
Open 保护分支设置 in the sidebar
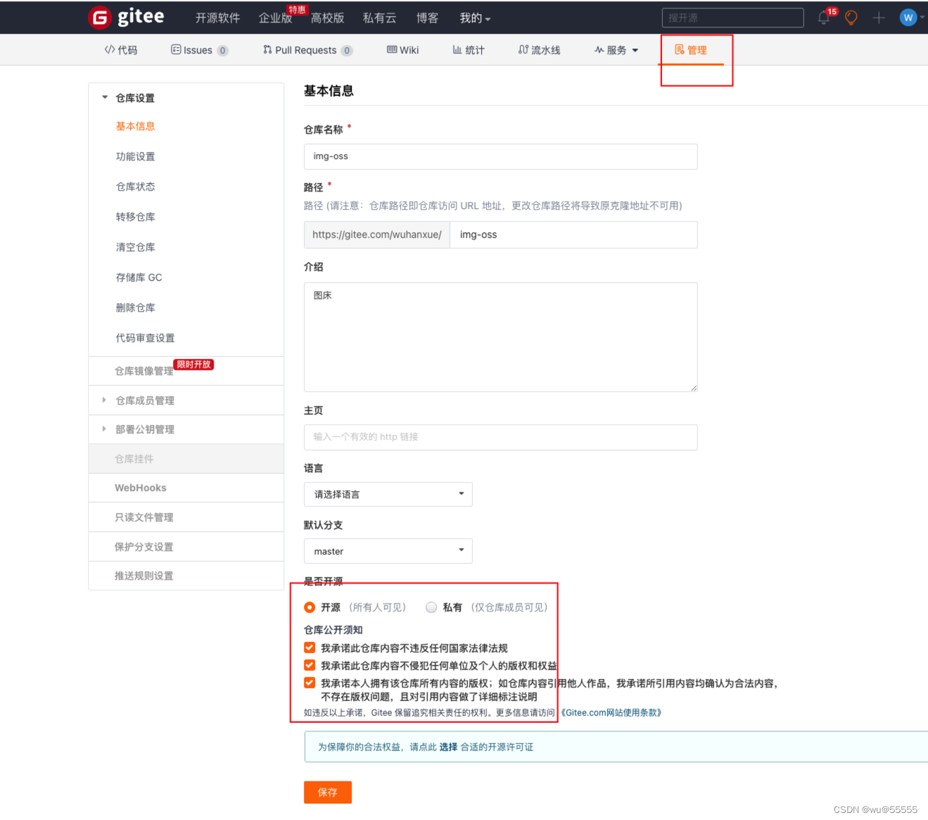coord(144,547)
